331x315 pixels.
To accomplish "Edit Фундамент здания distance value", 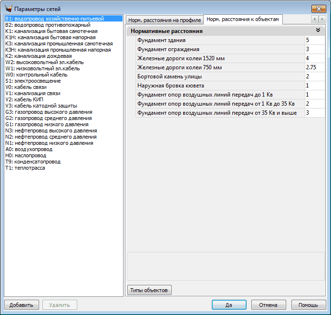I will tap(315, 40).
